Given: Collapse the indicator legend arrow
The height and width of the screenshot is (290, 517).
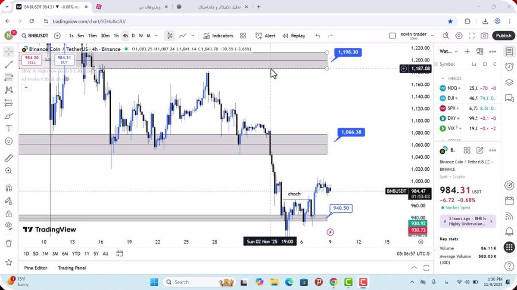Looking at the screenshot, I should point(26,87).
